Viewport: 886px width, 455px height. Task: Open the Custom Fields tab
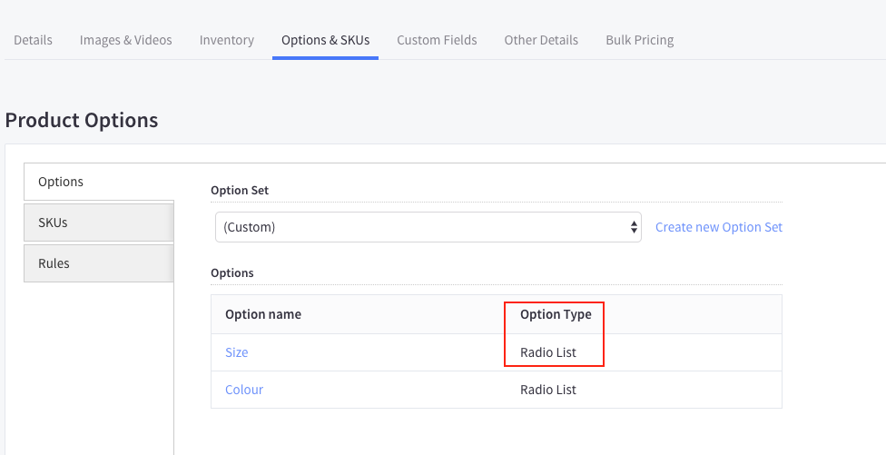[437, 40]
